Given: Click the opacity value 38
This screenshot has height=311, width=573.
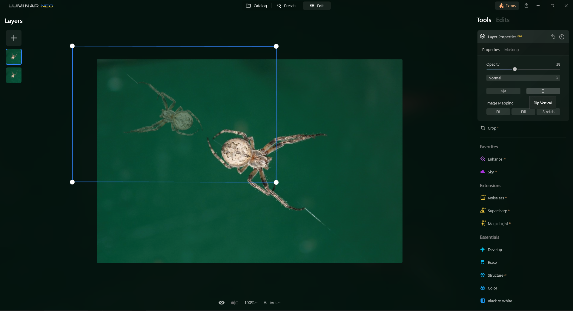Looking at the screenshot, I should pos(558,64).
